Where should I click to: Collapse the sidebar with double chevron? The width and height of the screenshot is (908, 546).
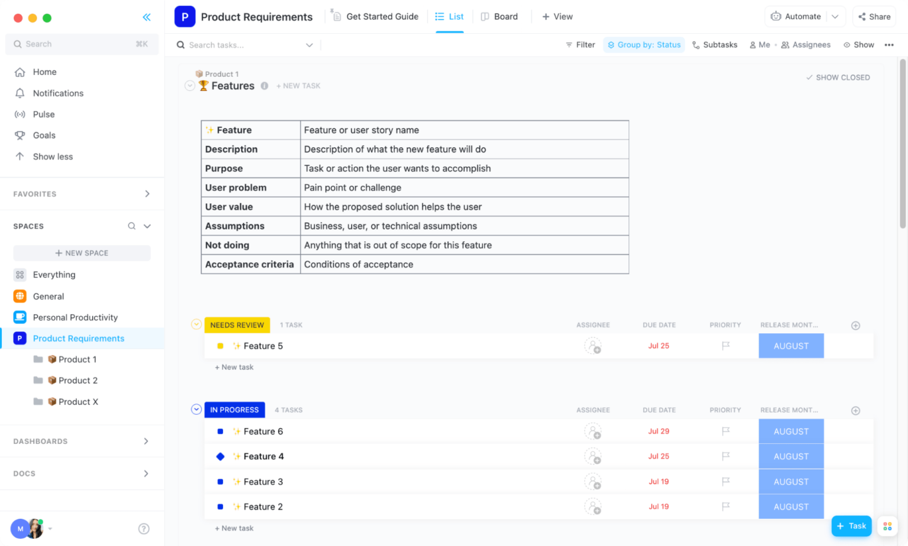(x=147, y=17)
